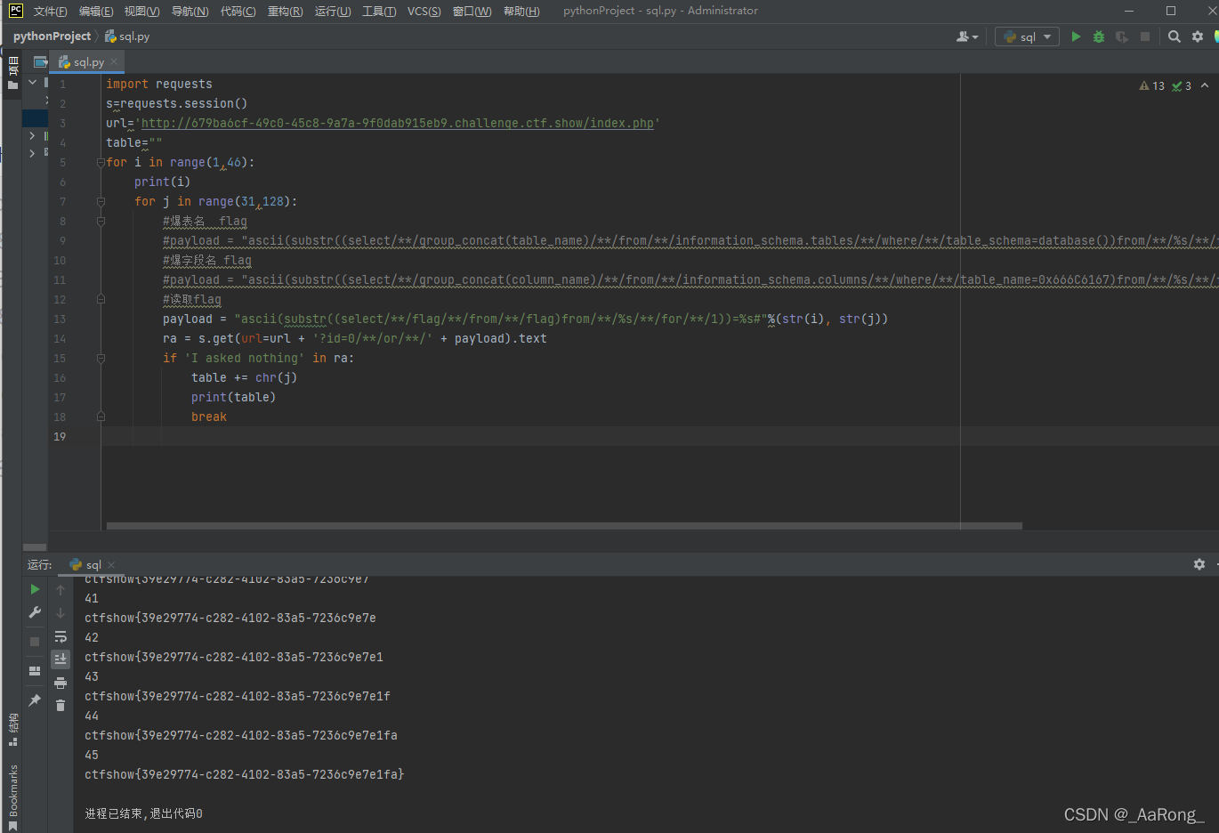Open the 导航(N) menu
Screen dimensions: 1219x833
click(x=190, y=11)
